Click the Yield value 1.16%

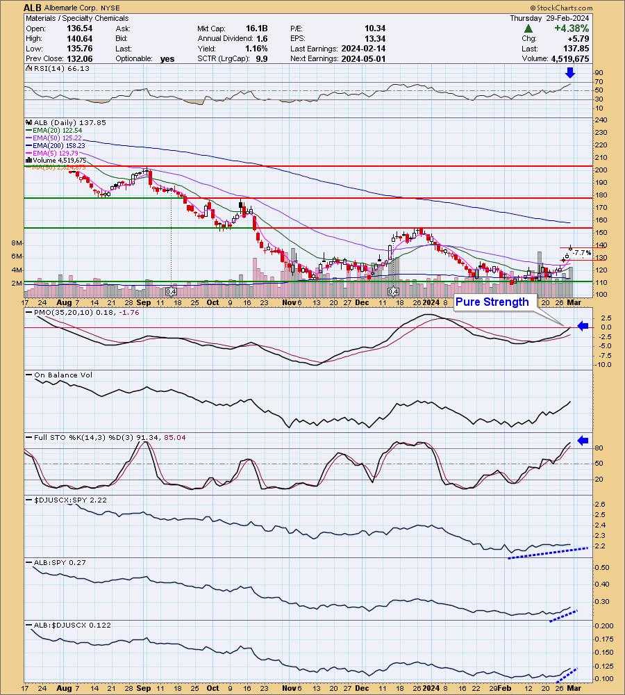pyautogui.click(x=256, y=49)
